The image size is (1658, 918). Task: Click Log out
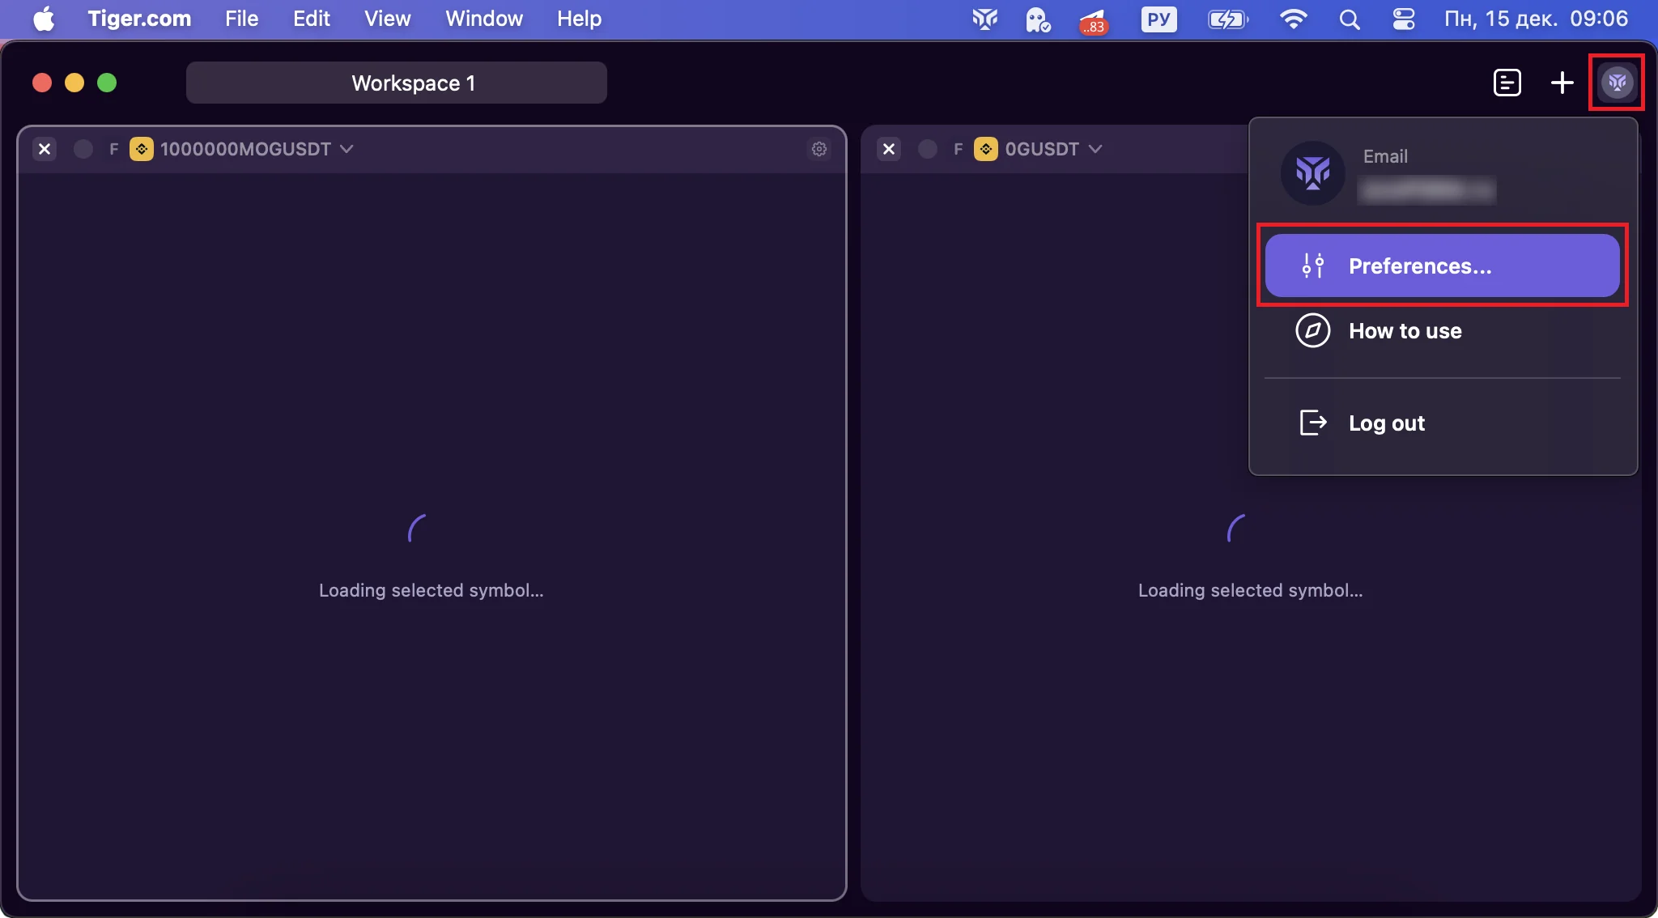[1386, 423]
